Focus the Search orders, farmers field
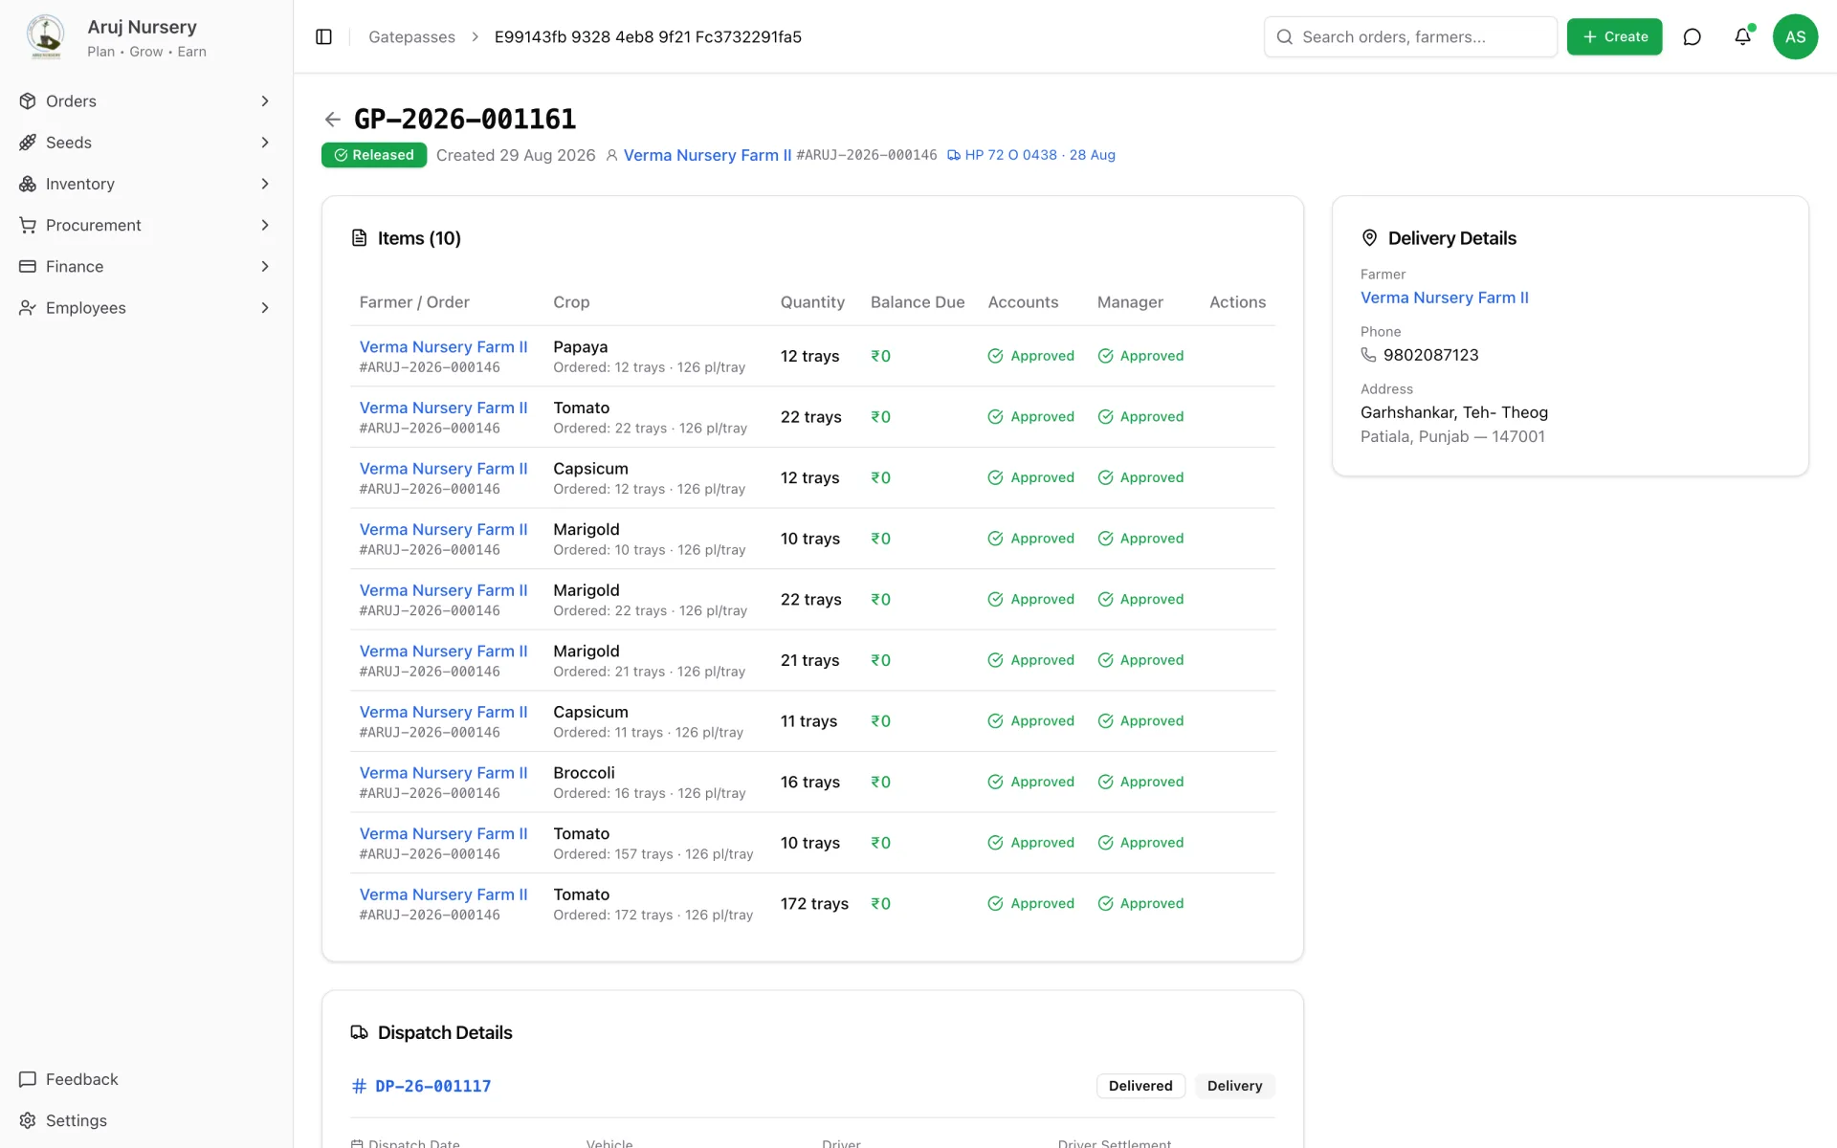Image resolution: width=1837 pixels, height=1148 pixels. tap(1410, 36)
